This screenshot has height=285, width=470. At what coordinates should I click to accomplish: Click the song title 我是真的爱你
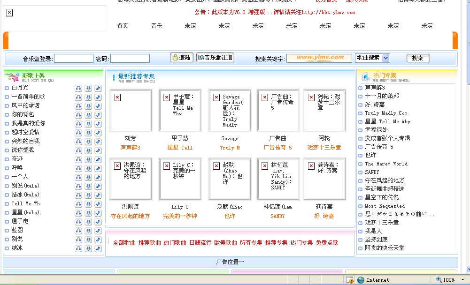[28, 123]
